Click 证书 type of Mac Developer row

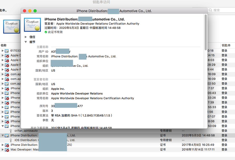pyautogui.click(x=163, y=150)
